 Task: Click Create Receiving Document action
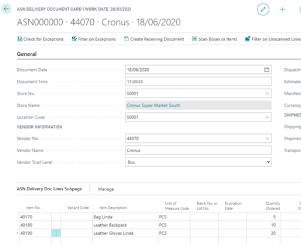pyautogui.click(x=154, y=39)
